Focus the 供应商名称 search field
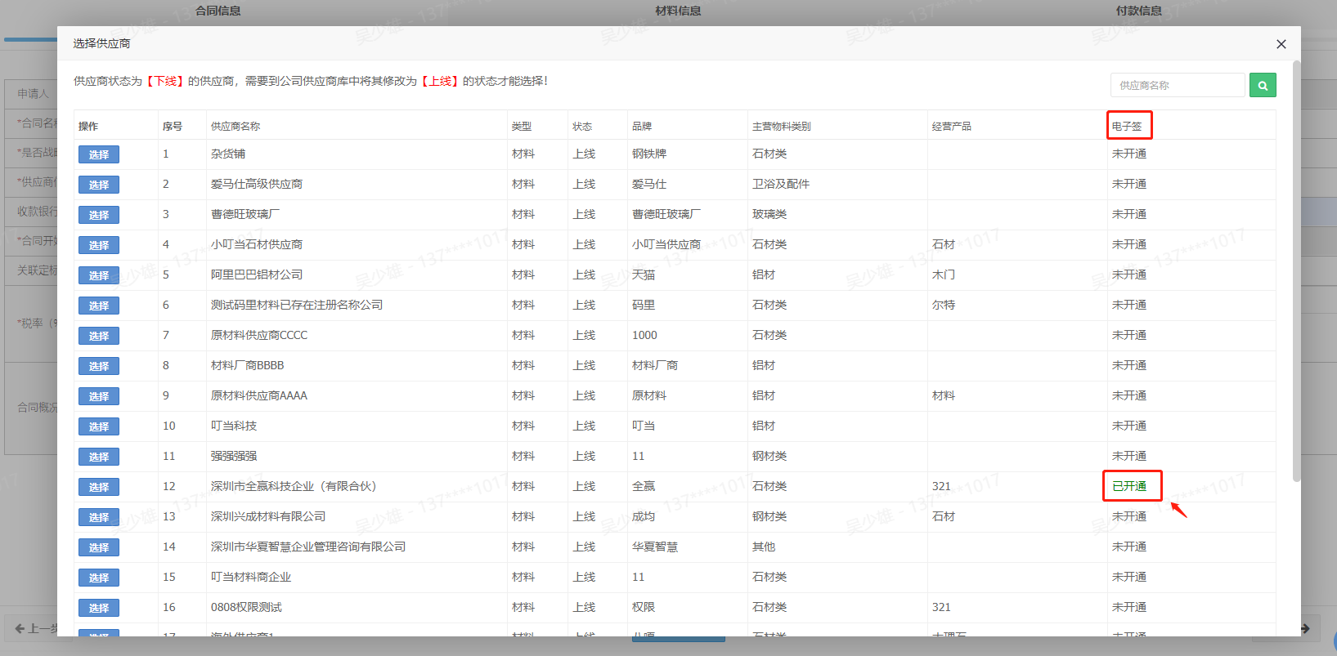The image size is (1337, 656). [1178, 85]
